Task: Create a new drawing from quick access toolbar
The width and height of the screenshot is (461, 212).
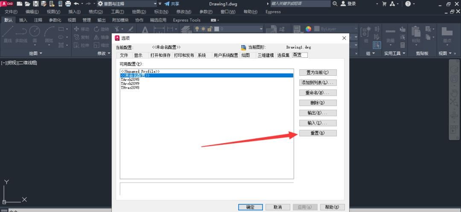Action: pyautogui.click(x=20, y=4)
